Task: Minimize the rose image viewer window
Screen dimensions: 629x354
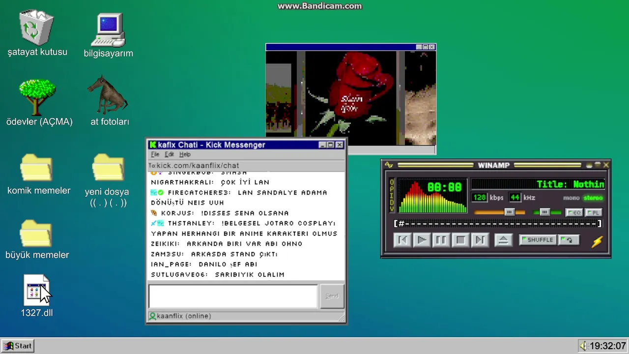Action: tap(419, 47)
